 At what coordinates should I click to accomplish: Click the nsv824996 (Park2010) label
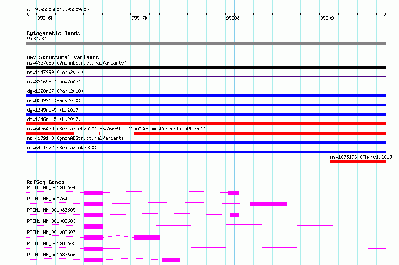[x=54, y=100]
